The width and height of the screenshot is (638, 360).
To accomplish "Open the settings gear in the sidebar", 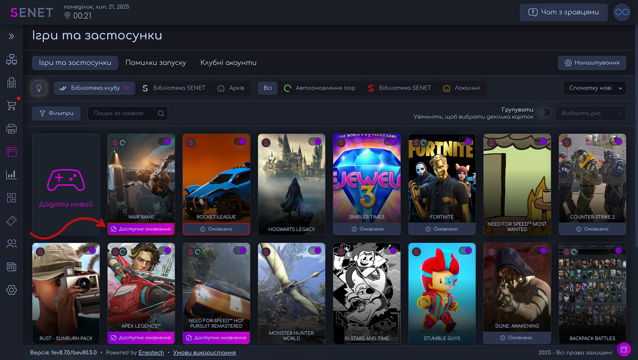I will coord(12,290).
